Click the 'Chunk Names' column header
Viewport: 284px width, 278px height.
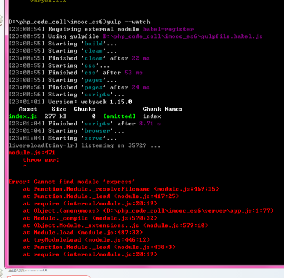coord(162,109)
